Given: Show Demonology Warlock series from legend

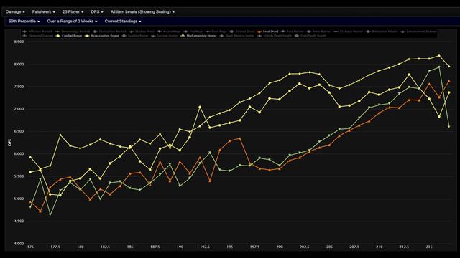Looking at the screenshot, I should point(73,32).
